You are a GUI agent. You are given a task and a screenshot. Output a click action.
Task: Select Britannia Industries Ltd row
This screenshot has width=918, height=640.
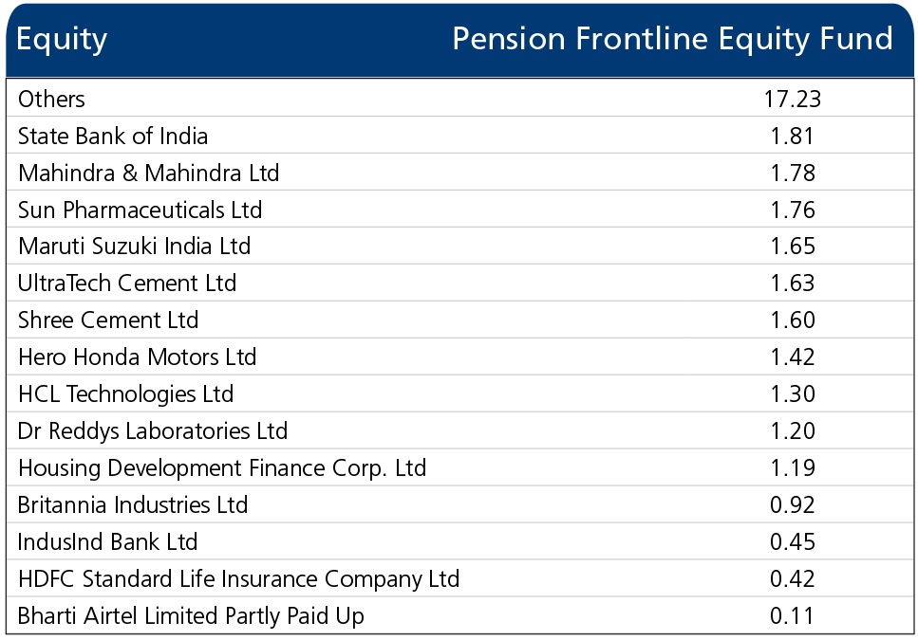click(460, 503)
